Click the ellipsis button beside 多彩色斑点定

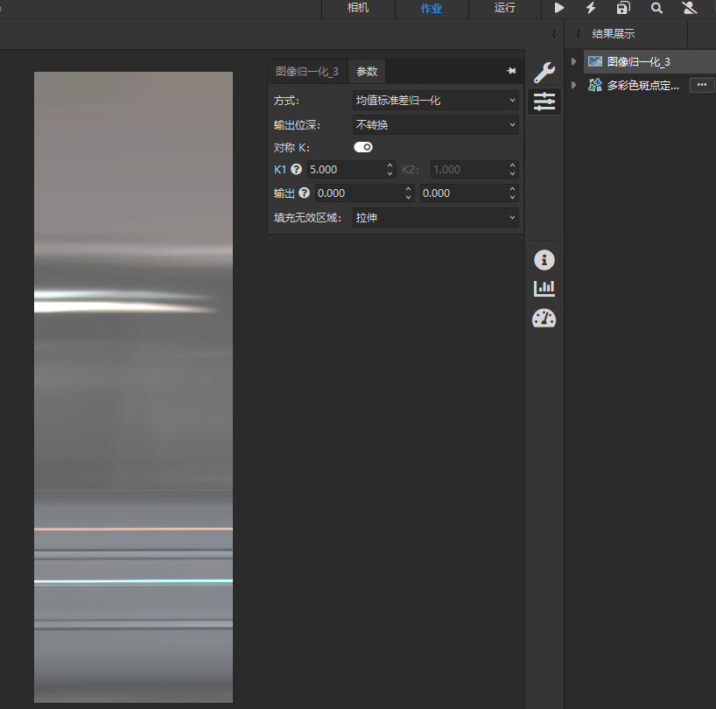[702, 85]
